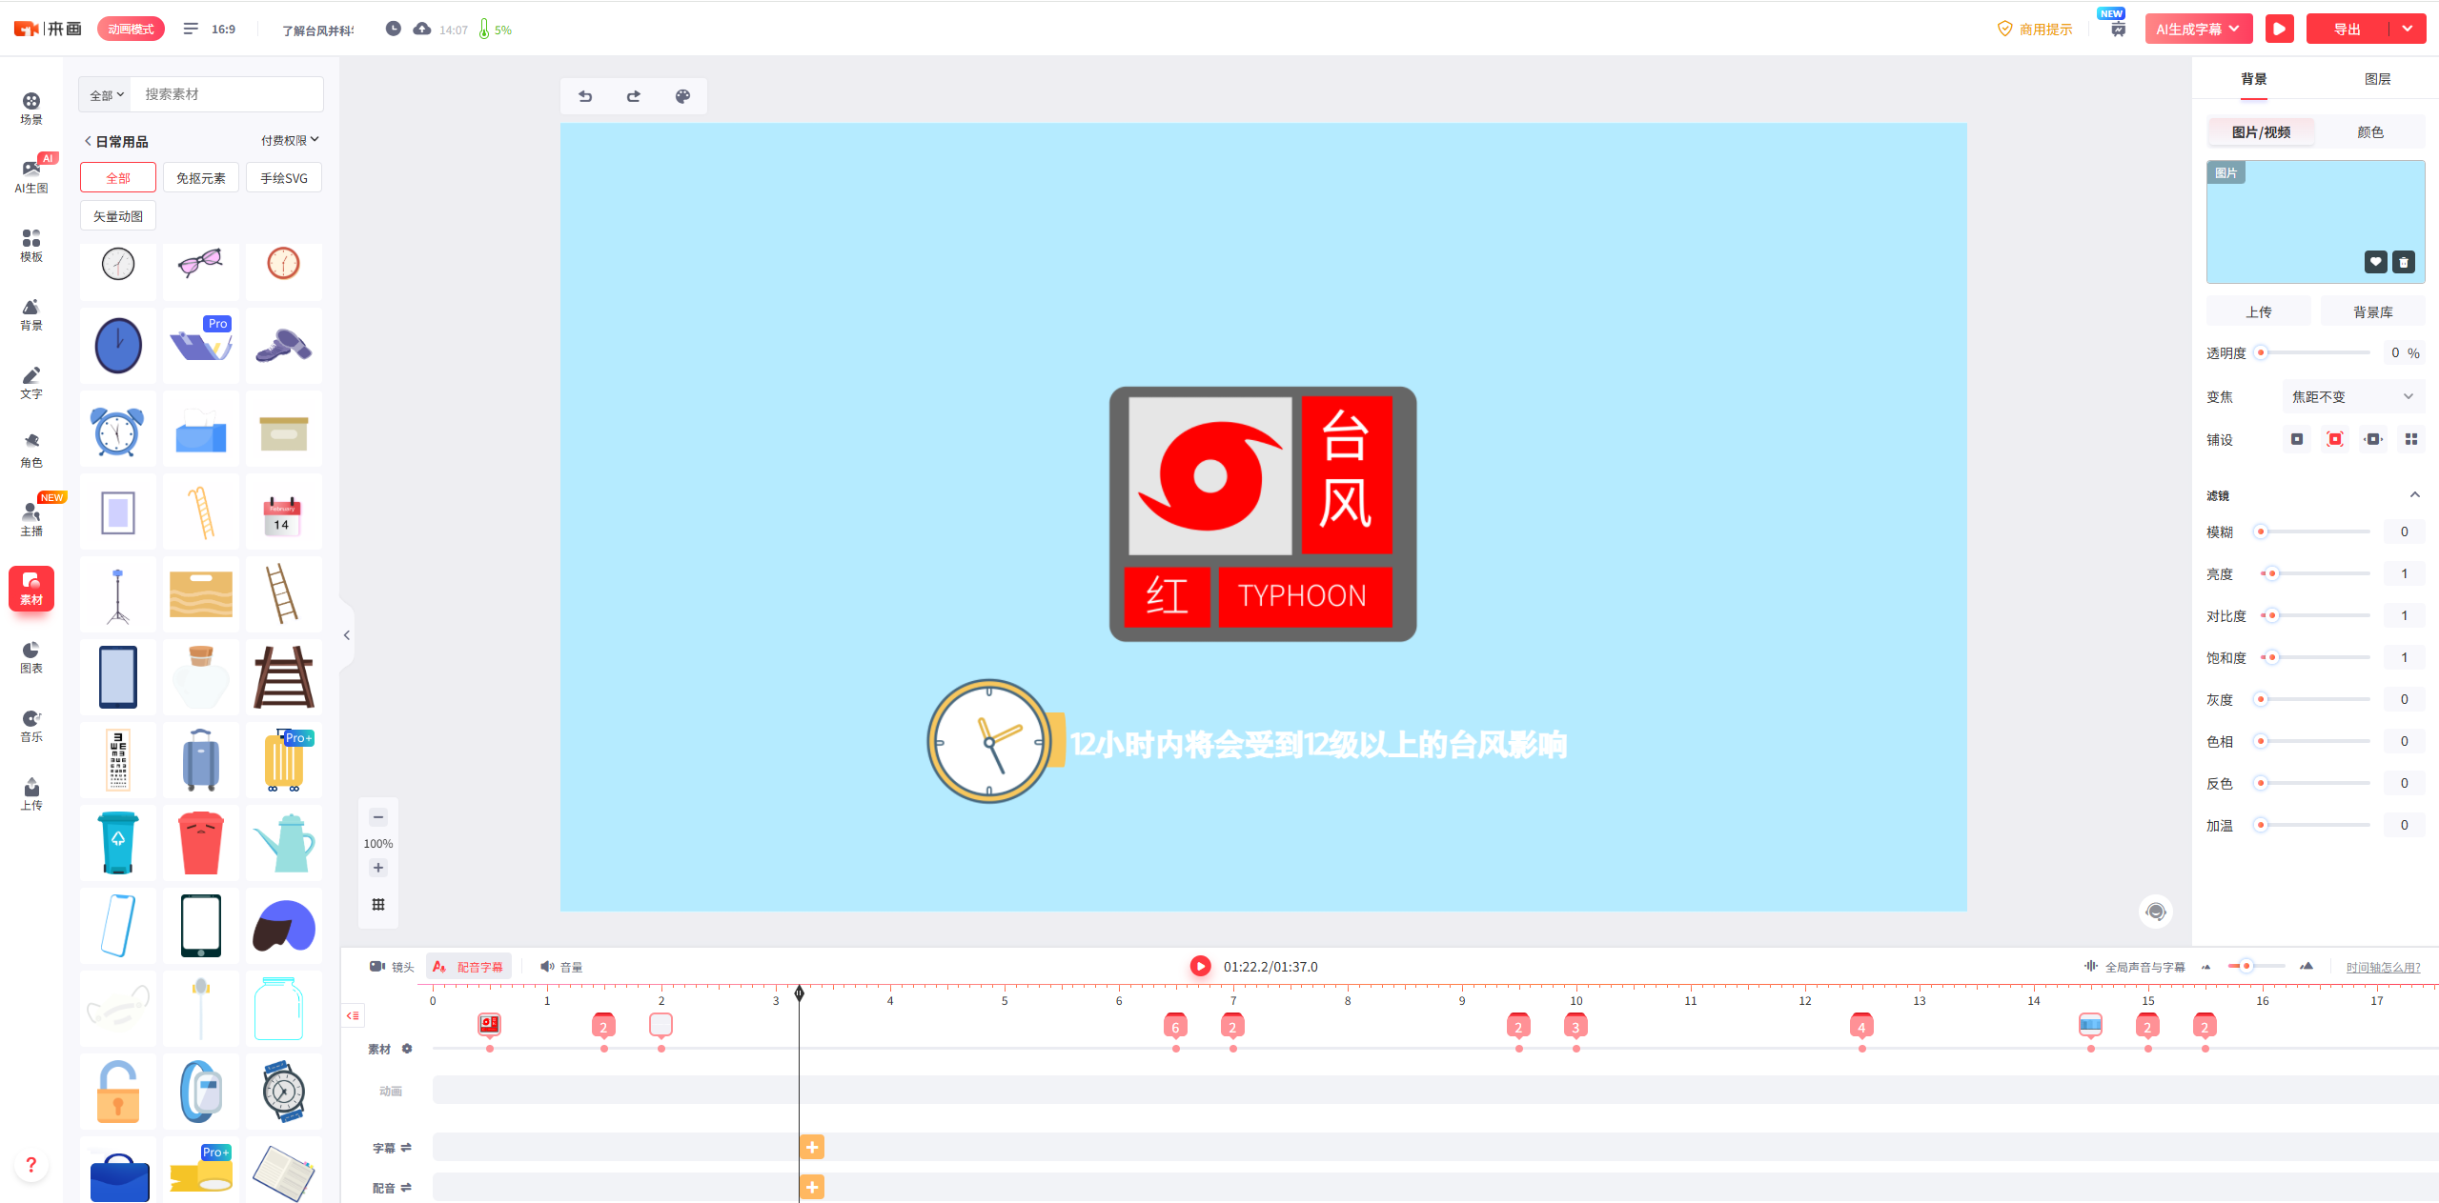Collapse the timeline track list arrow
This screenshot has width=2439, height=1203.
[353, 1015]
